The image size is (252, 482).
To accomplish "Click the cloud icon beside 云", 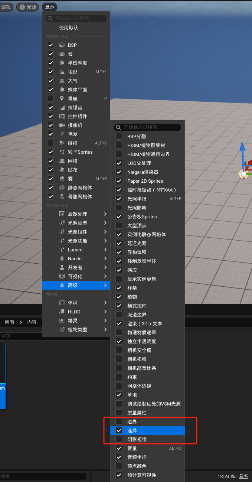I will point(62,54).
